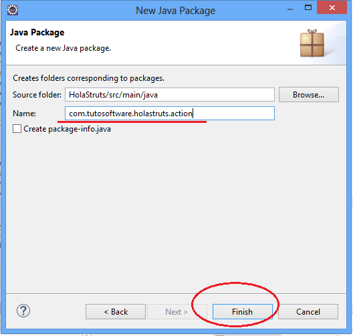Click the Eclipse icon in the title bar
353x336 pixels.
[13, 10]
